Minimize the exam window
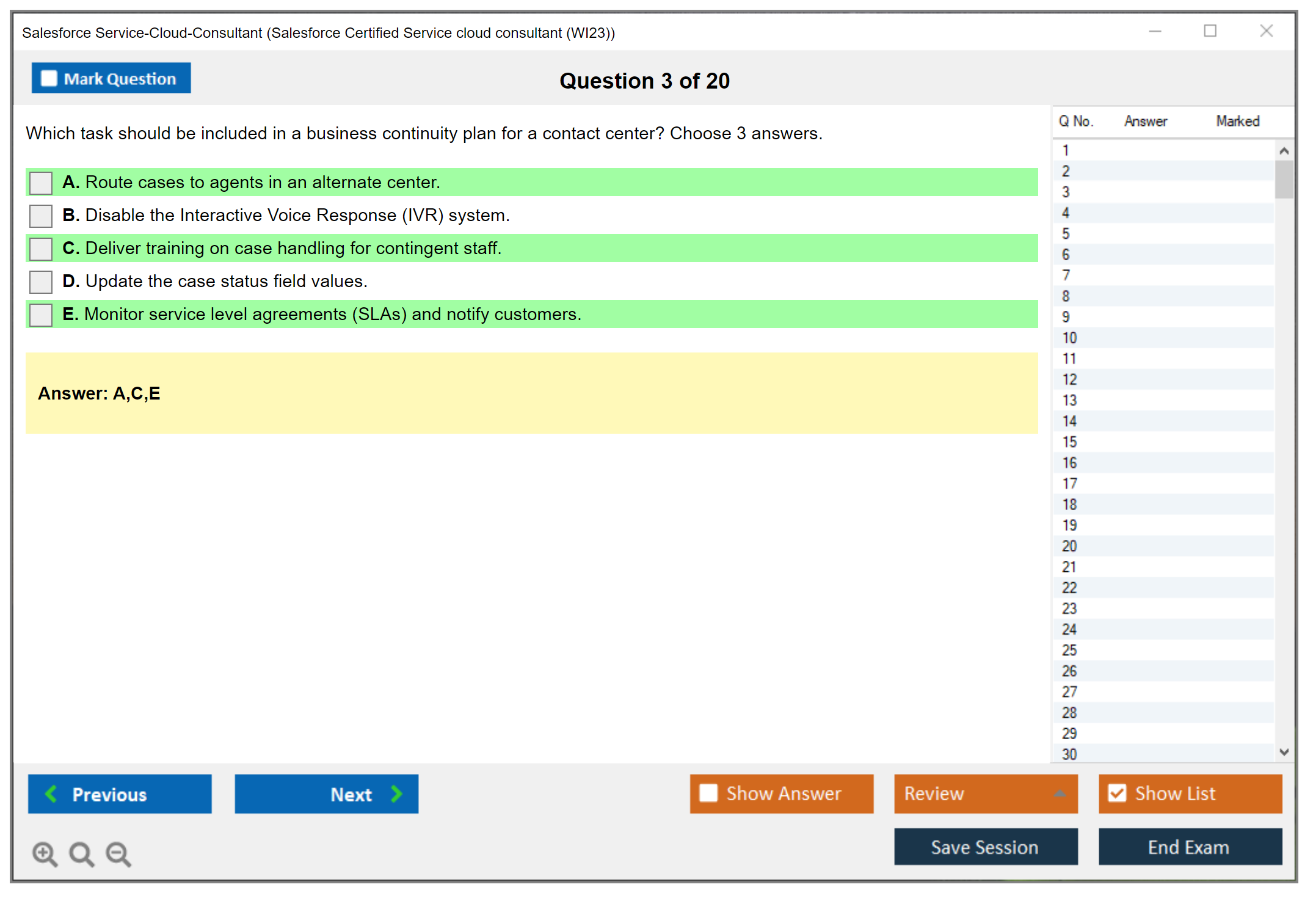 click(x=1155, y=31)
